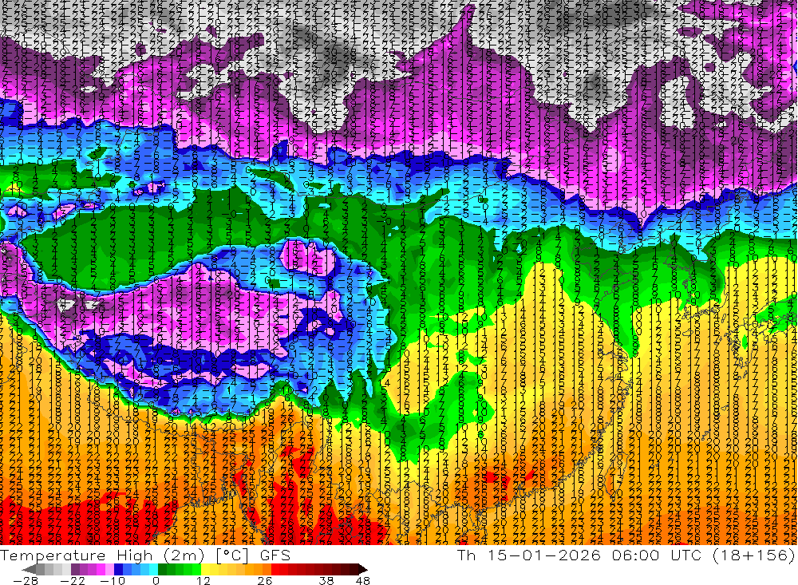Pick the dark purple legend swatch above -22
Viewport: 798px width, 585px height.
[x=75, y=569]
